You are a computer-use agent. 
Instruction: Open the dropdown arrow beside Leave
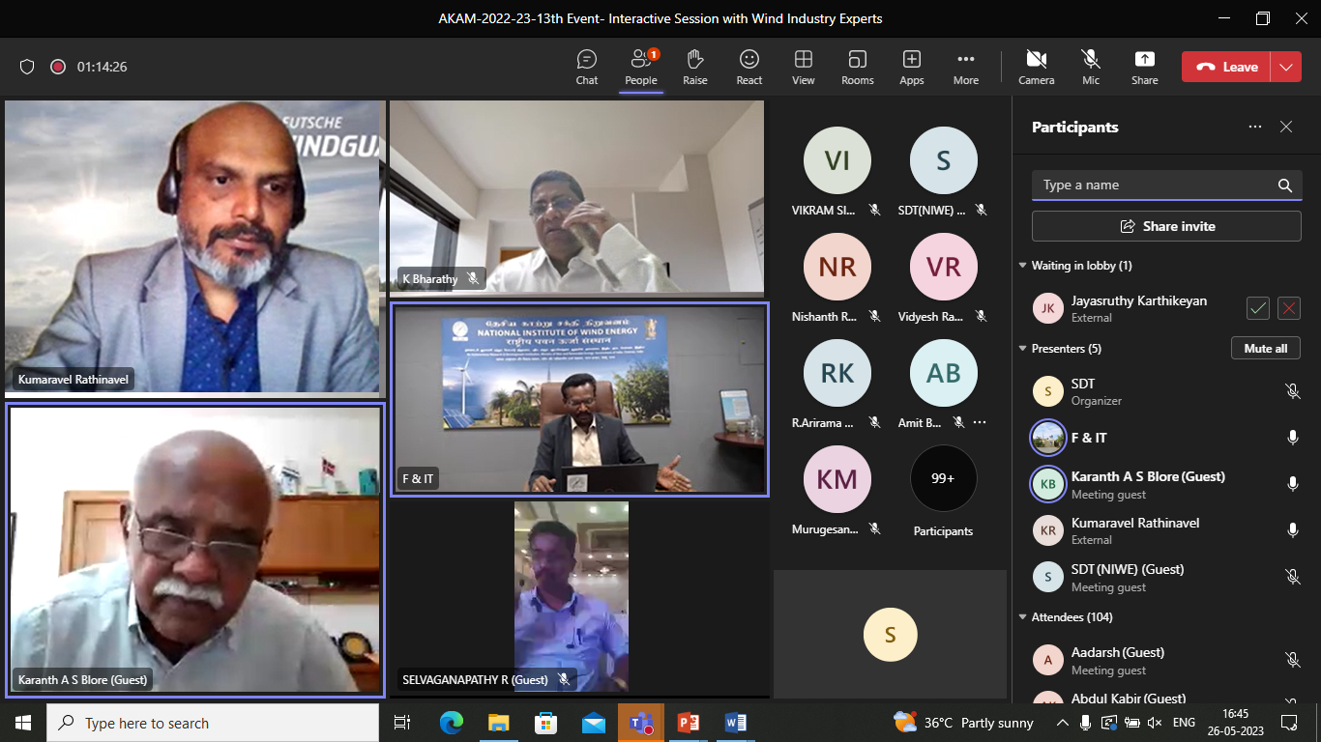point(1285,67)
